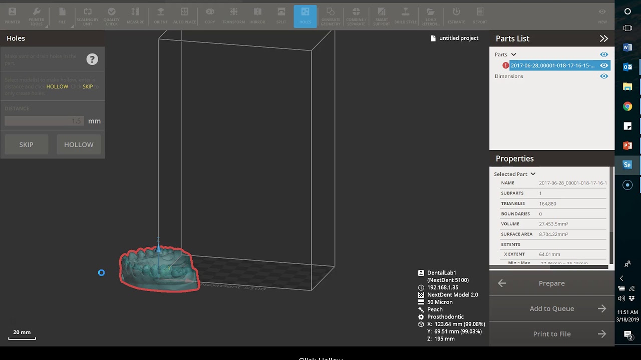Open Smart Support tool
The image size is (641, 360).
pos(382,15)
